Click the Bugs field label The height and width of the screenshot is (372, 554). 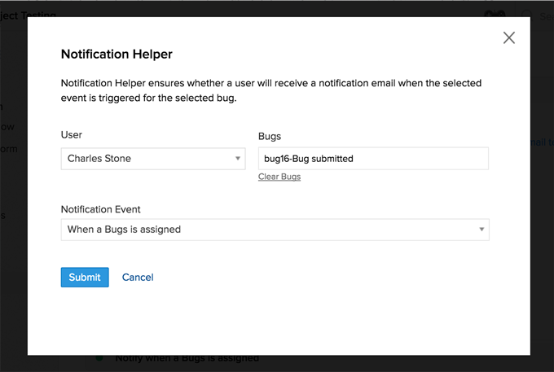coord(270,137)
